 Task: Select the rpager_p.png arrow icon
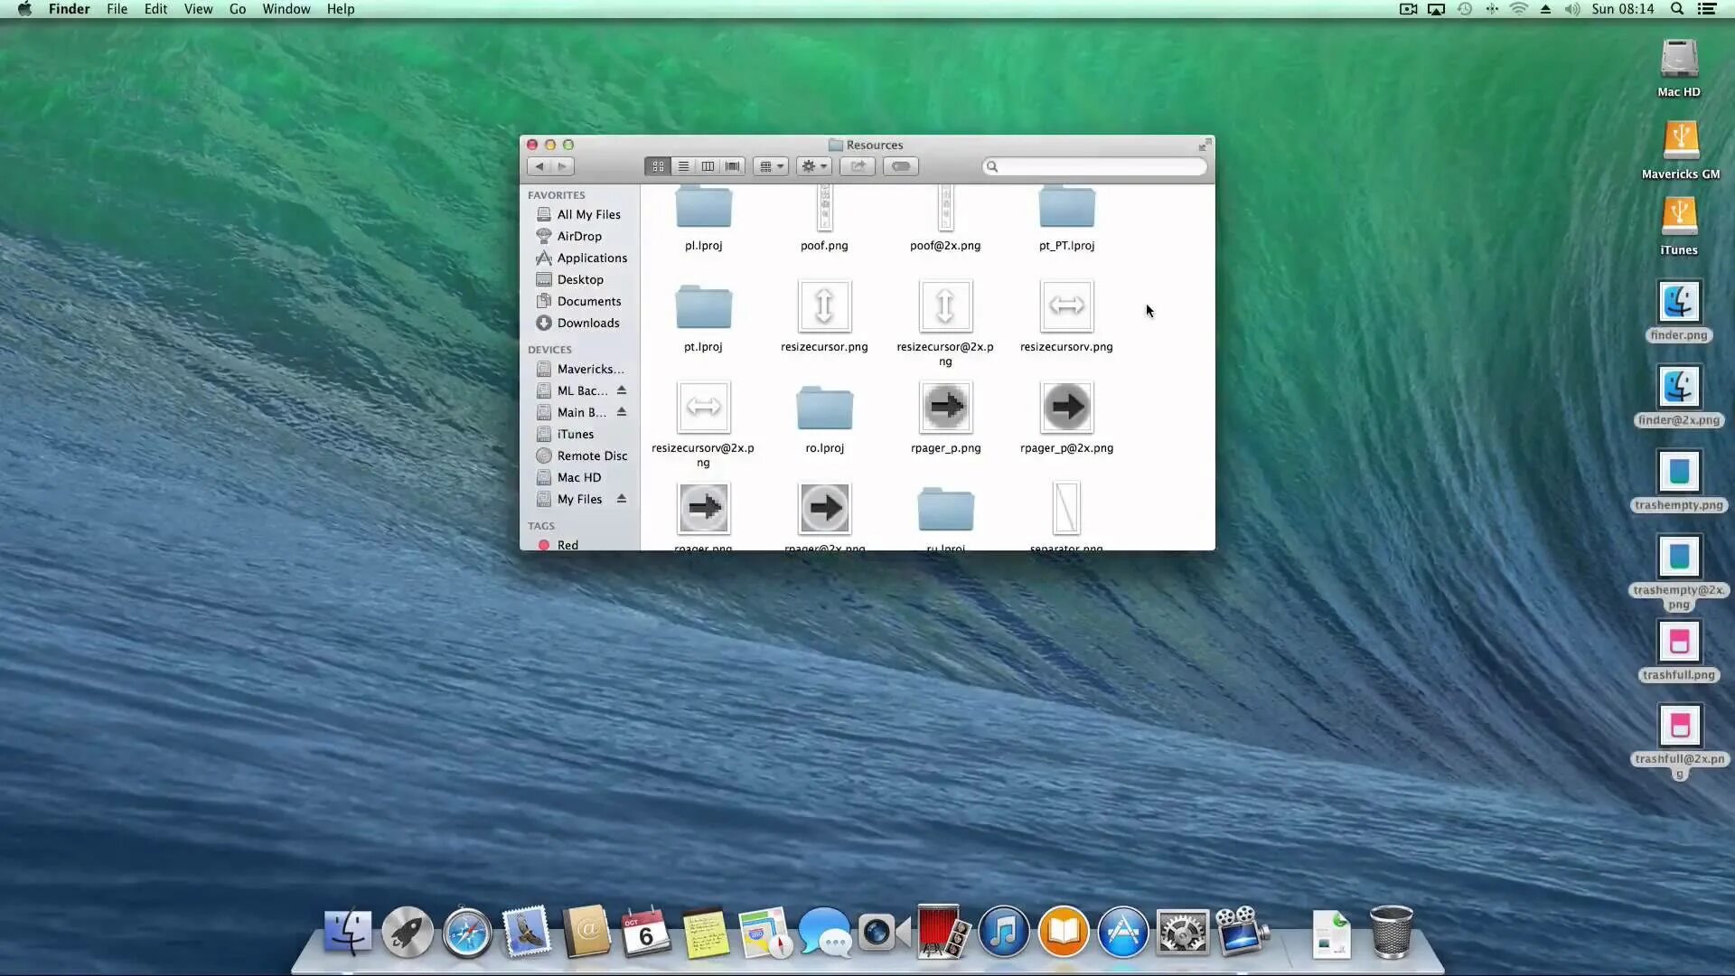click(x=945, y=408)
